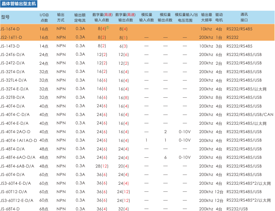Select model JS-60T12-D/A

(x=14, y=192)
